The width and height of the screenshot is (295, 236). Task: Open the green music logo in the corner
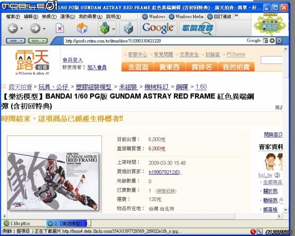point(270,25)
